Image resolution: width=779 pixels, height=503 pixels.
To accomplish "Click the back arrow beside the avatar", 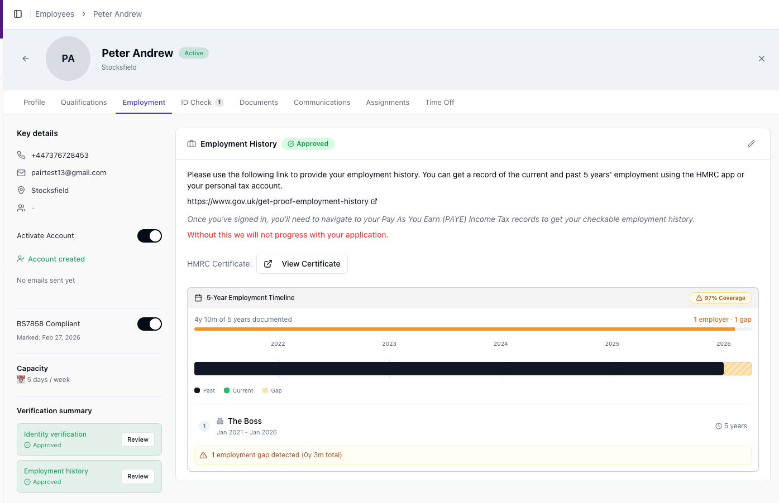I will 26,59.
